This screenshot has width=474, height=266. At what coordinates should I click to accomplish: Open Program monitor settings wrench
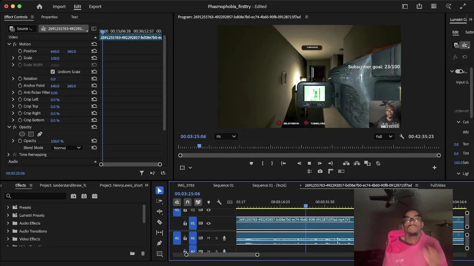(402, 137)
